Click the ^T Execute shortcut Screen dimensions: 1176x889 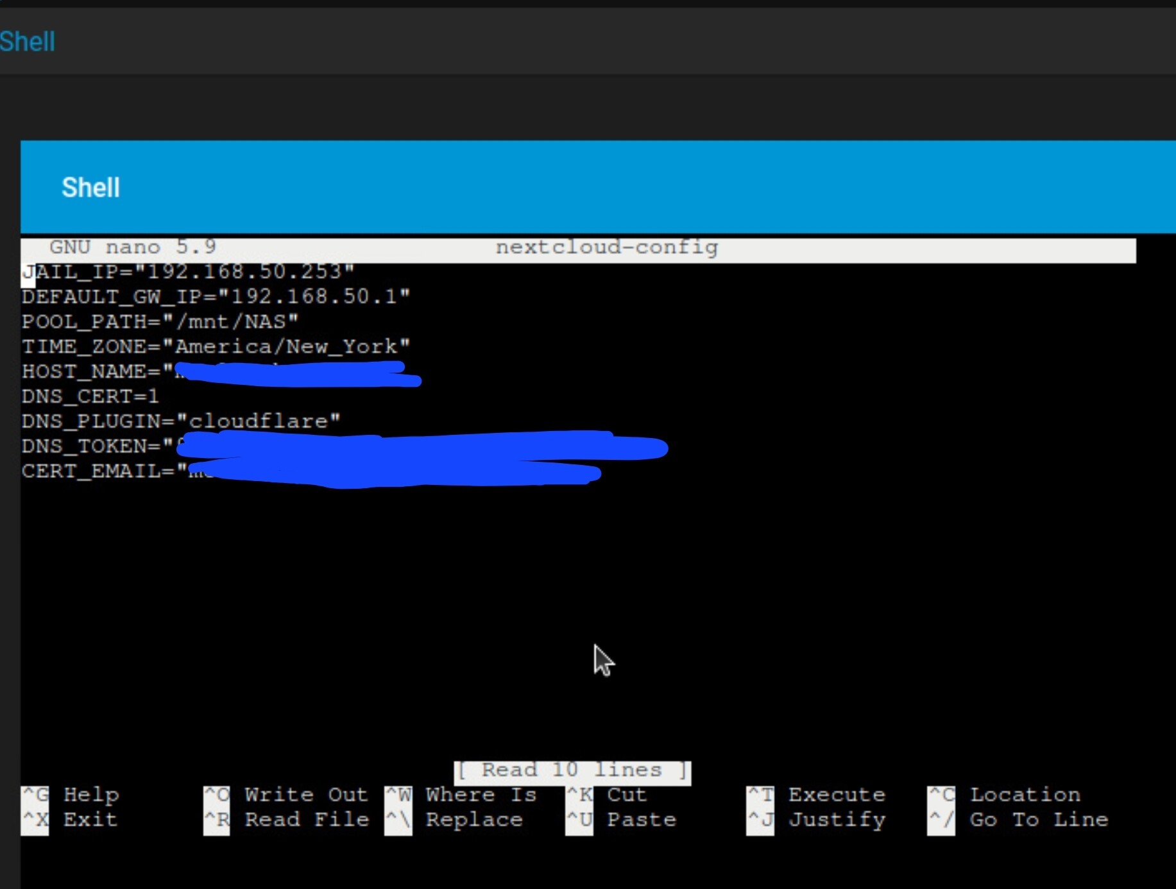click(816, 795)
